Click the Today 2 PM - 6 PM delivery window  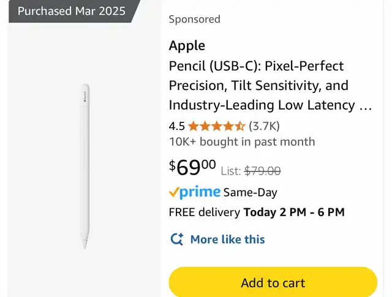click(294, 212)
